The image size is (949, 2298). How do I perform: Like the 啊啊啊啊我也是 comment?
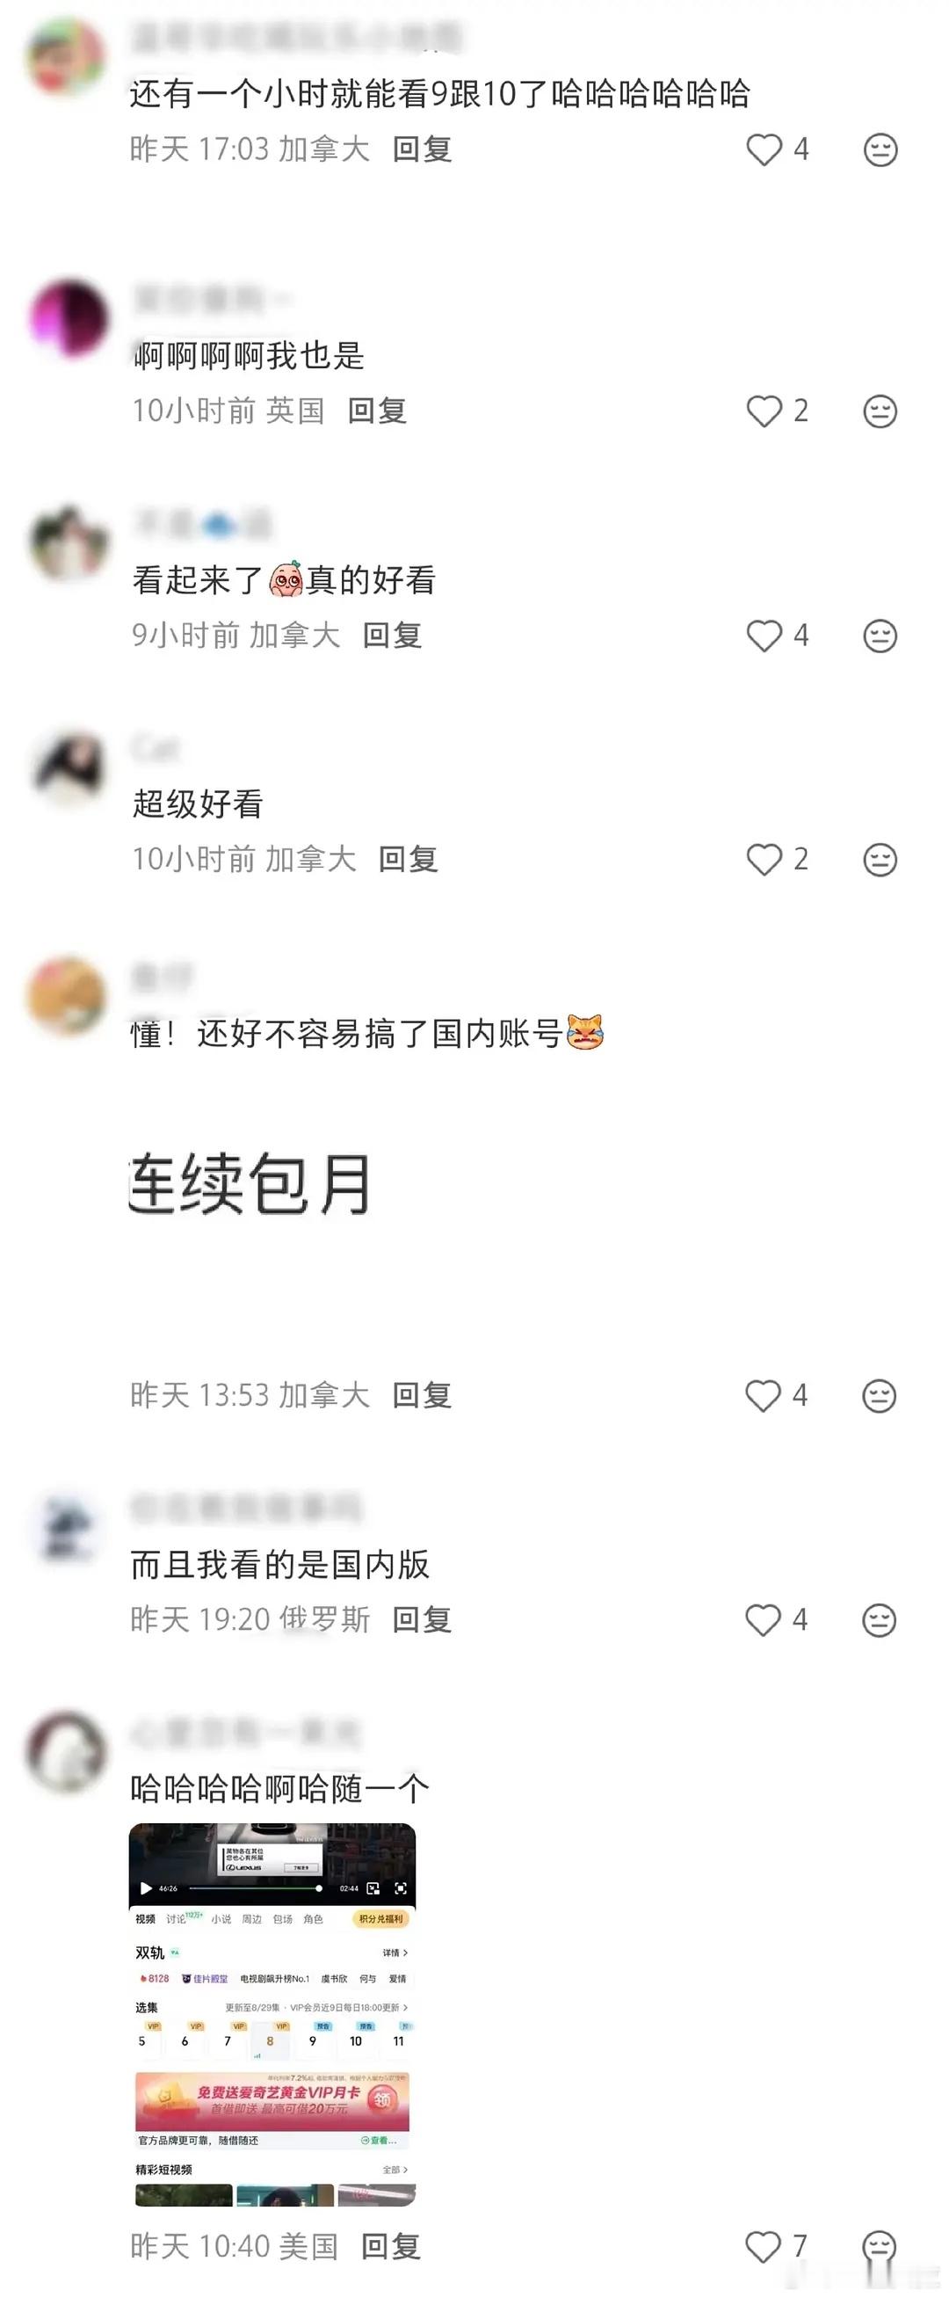click(764, 411)
